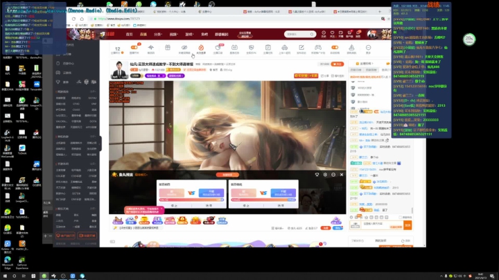
Task: Click the browser address bar
Action: click(x=236, y=19)
